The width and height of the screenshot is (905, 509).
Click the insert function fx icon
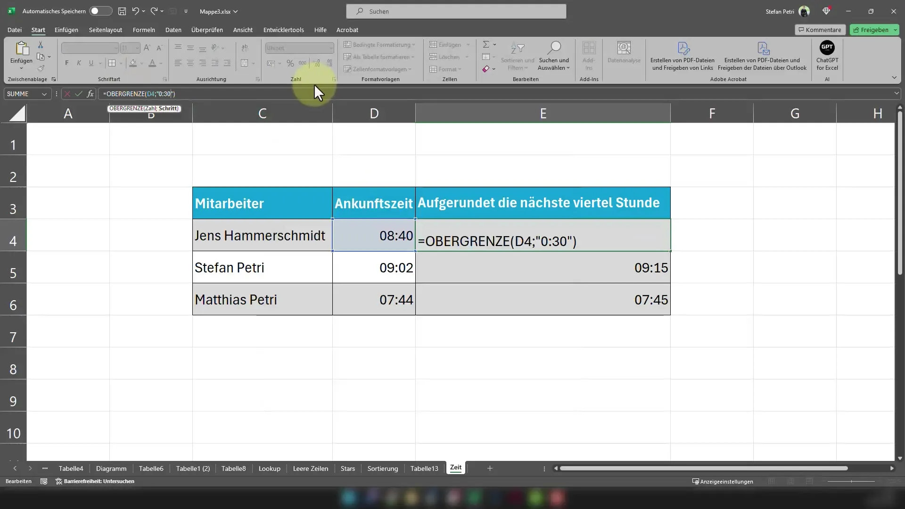point(90,94)
